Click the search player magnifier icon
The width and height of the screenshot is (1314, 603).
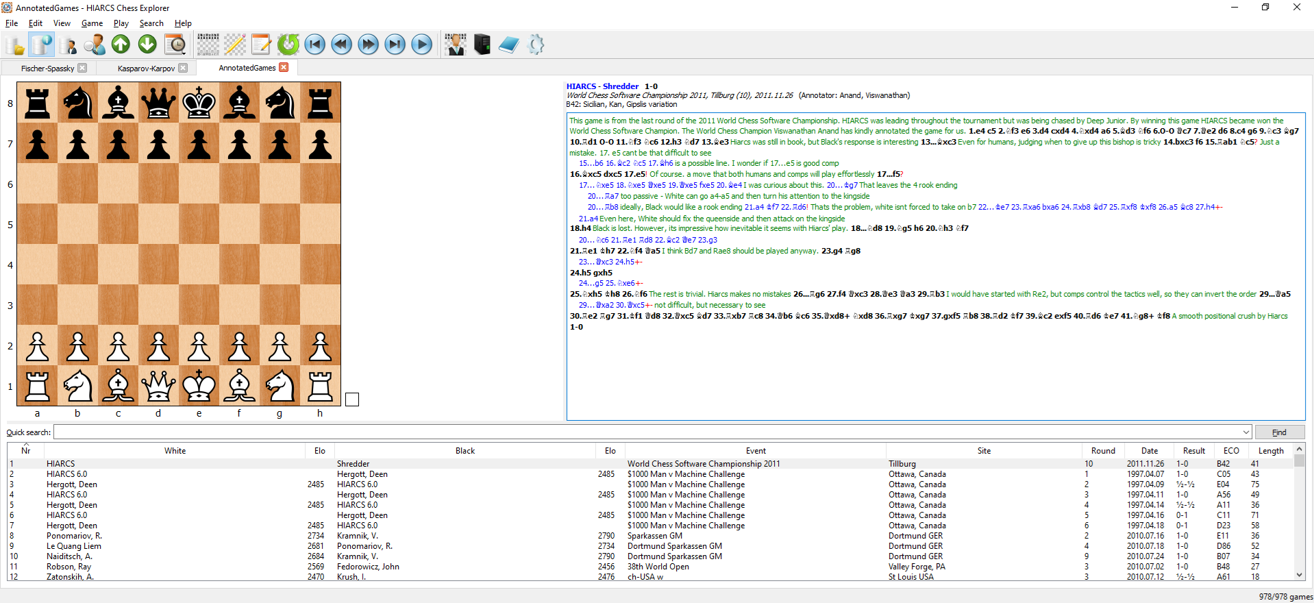point(95,45)
